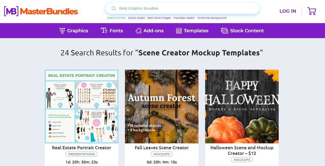Open the Real Estate Portrait Creator thumbnail
Image resolution: width=325 pixels, height=166 pixels.
click(x=81, y=106)
